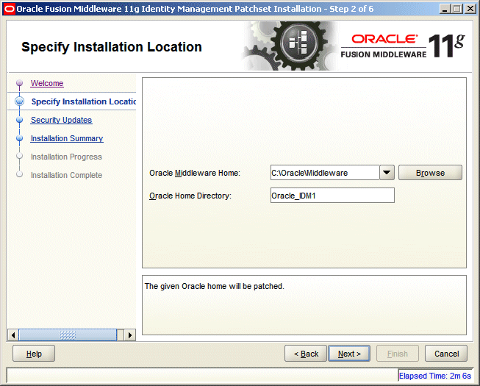
Task: Click Oracle icon in title bar
Action: pos(9,9)
